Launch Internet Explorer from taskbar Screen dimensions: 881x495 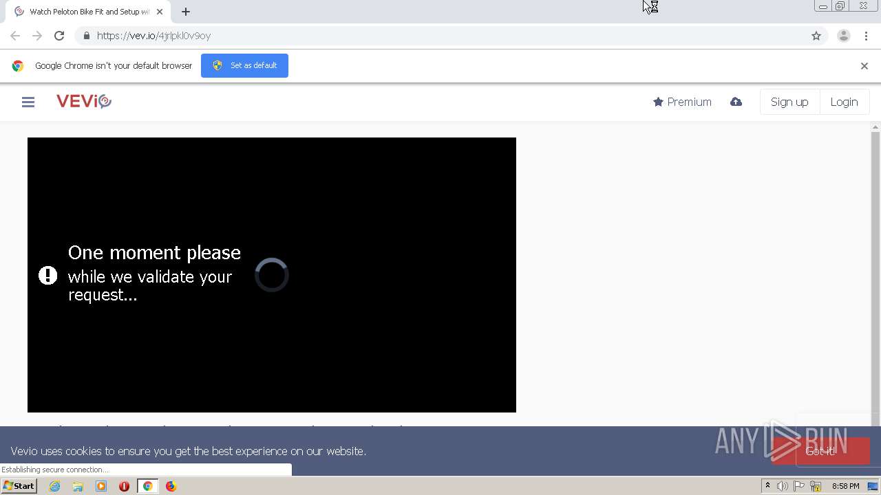click(x=55, y=486)
